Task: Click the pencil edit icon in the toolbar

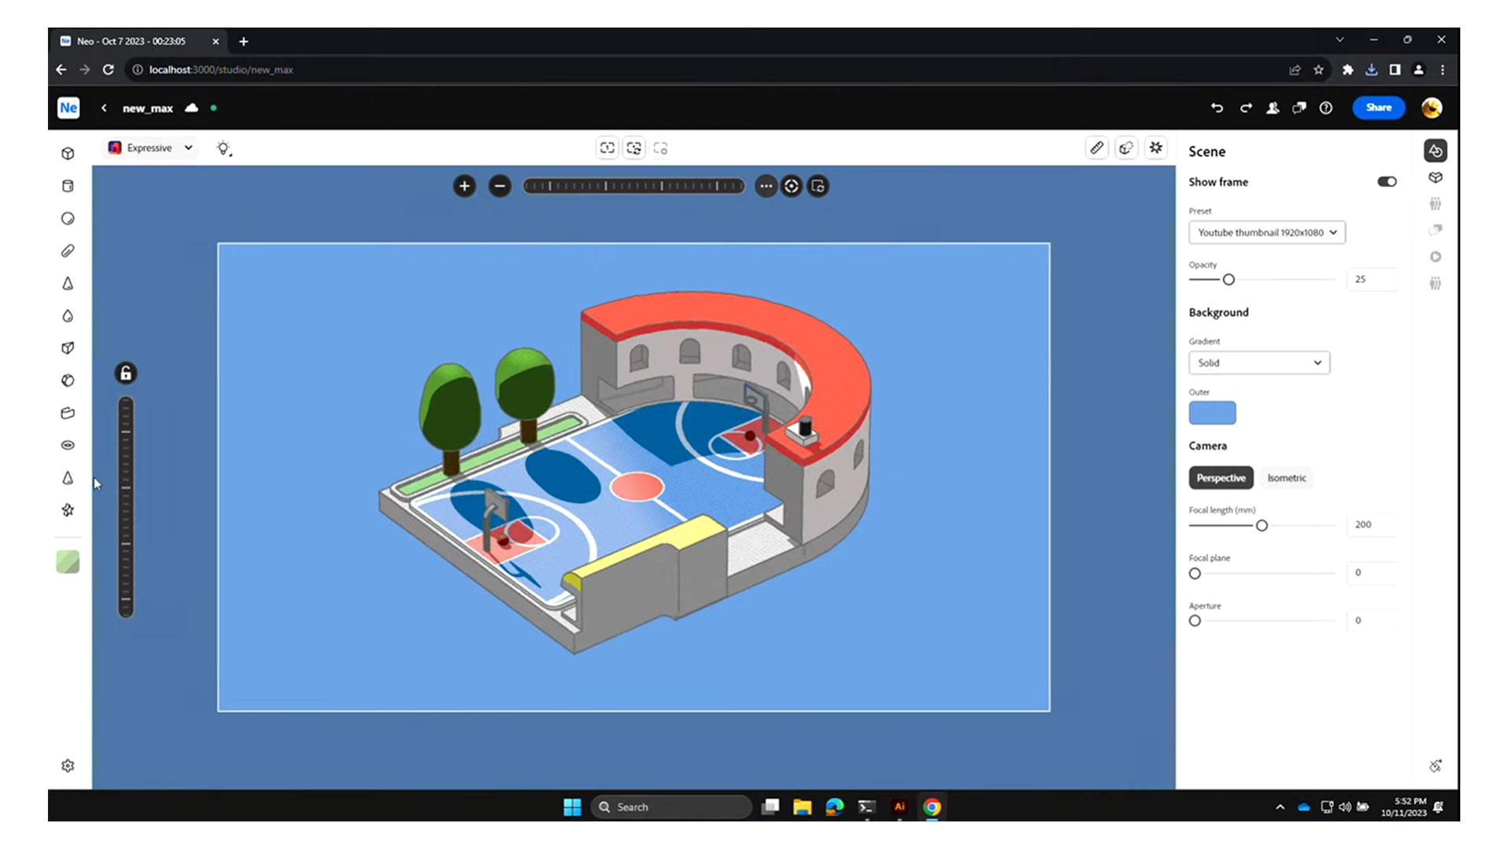Action: [1096, 148]
